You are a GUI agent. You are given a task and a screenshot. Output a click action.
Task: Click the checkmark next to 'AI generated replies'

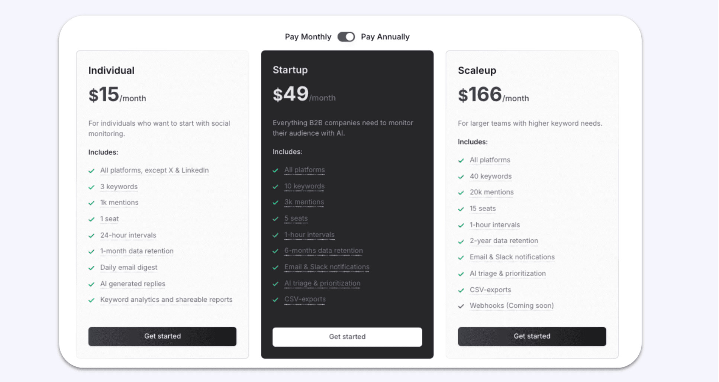[x=91, y=284]
